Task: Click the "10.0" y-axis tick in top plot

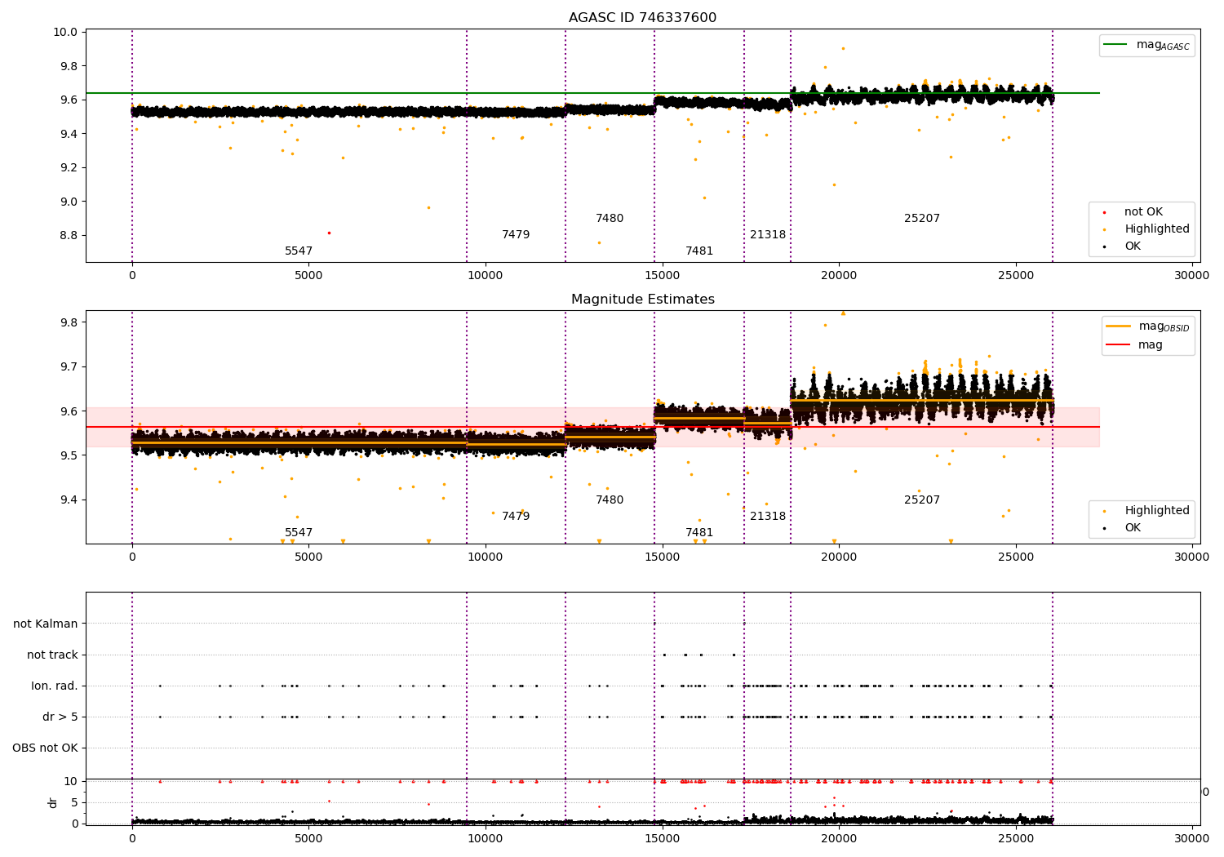Action: [x=65, y=33]
